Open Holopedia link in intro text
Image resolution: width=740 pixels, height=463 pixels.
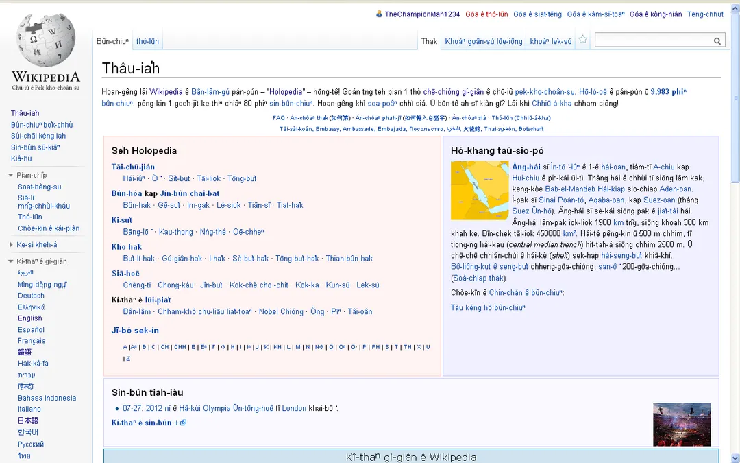pyautogui.click(x=286, y=92)
